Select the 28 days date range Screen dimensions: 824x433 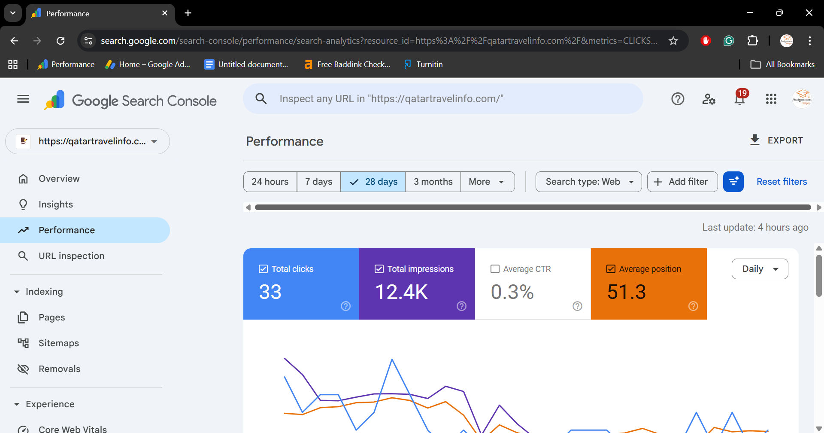373,182
